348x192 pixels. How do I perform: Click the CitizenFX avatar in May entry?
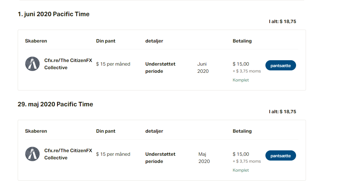click(32, 154)
